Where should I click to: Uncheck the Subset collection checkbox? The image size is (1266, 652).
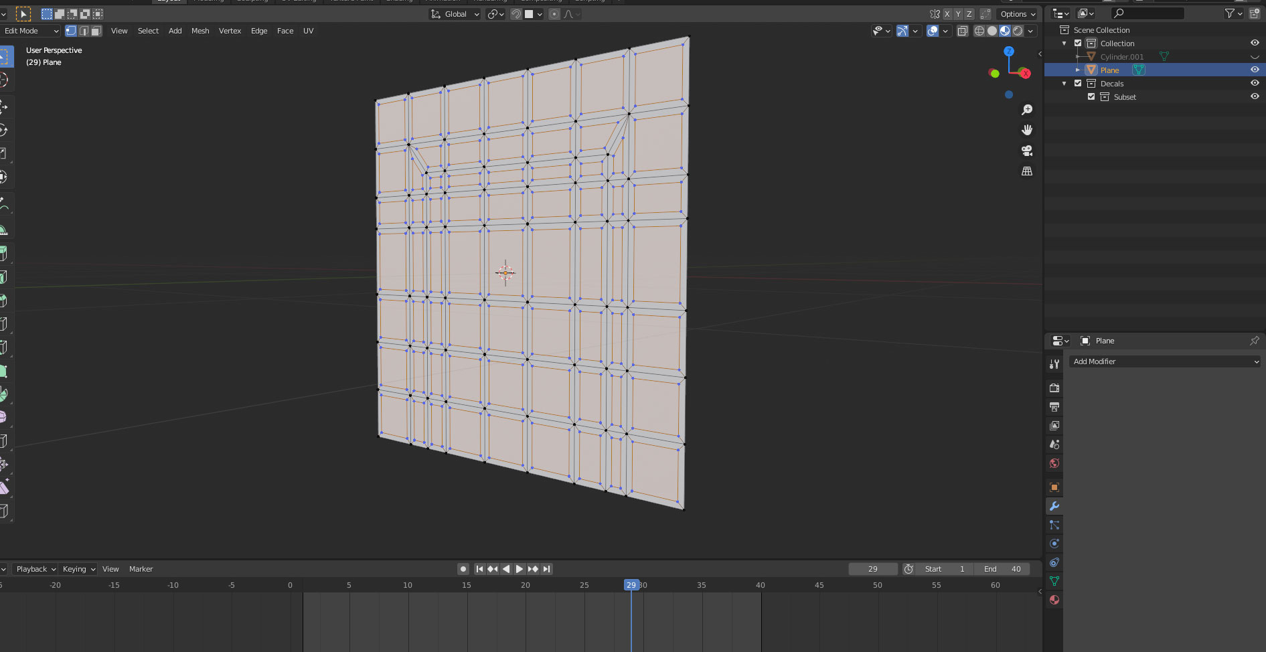point(1091,96)
